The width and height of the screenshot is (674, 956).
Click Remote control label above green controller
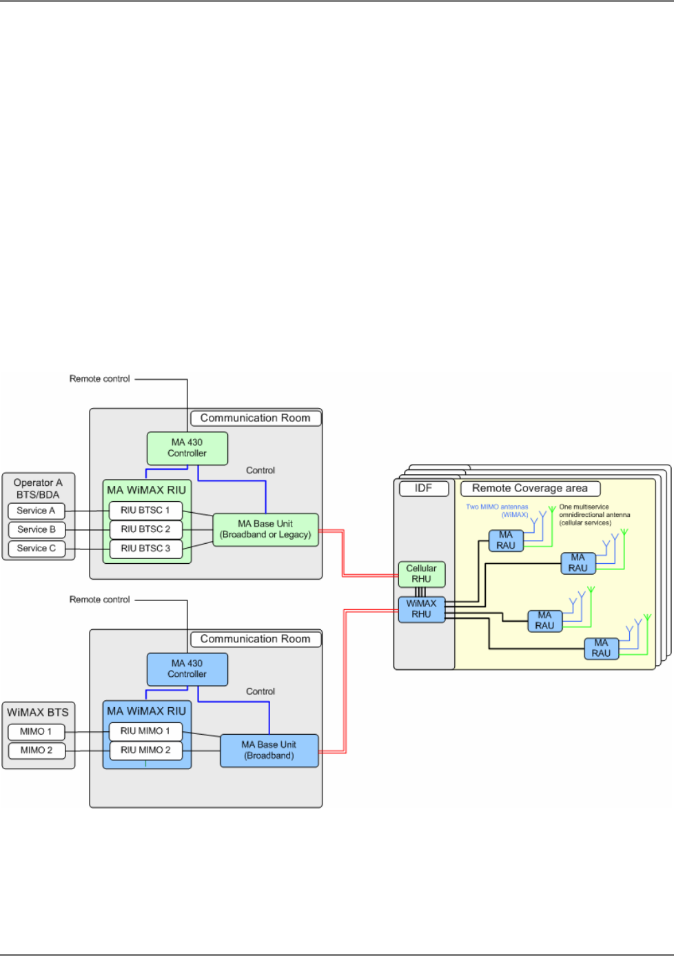point(100,379)
